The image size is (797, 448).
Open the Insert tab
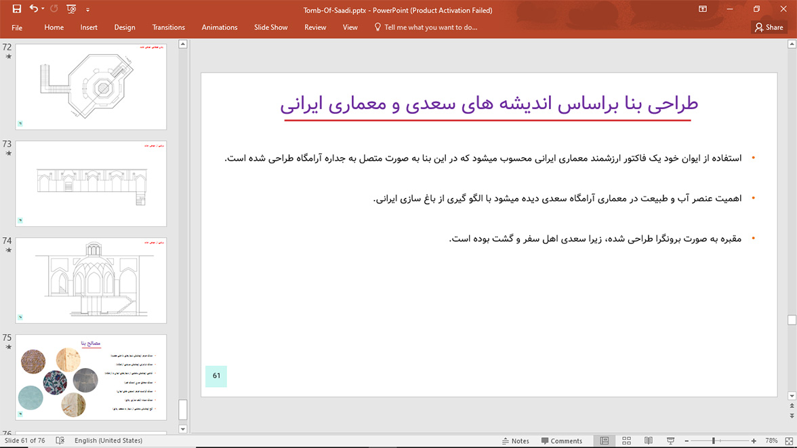(89, 28)
